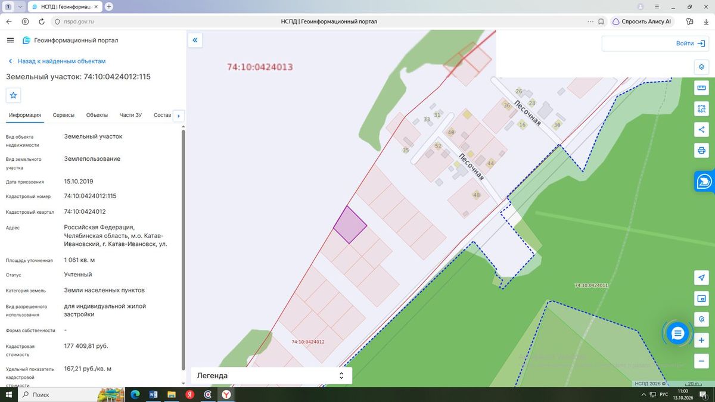Expand the Легенда panel
This screenshot has height=402, width=715.
coord(271,376)
